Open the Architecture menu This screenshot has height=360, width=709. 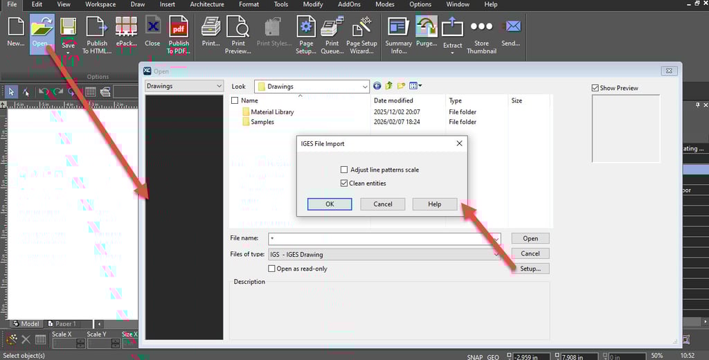tap(207, 5)
